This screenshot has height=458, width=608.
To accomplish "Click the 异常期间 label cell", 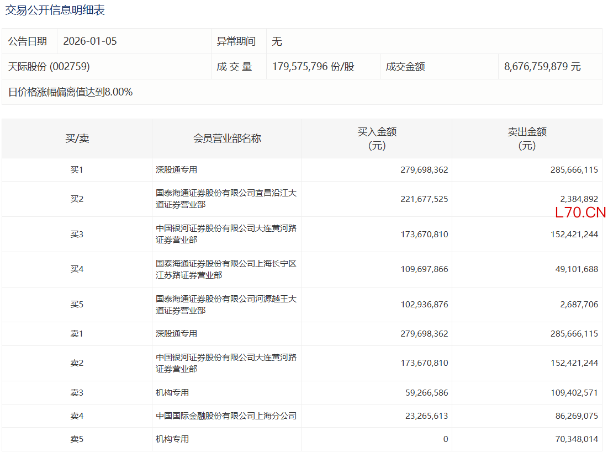I will pyautogui.click(x=236, y=41).
